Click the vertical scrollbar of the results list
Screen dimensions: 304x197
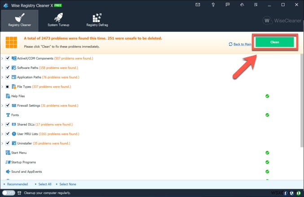(302, 101)
